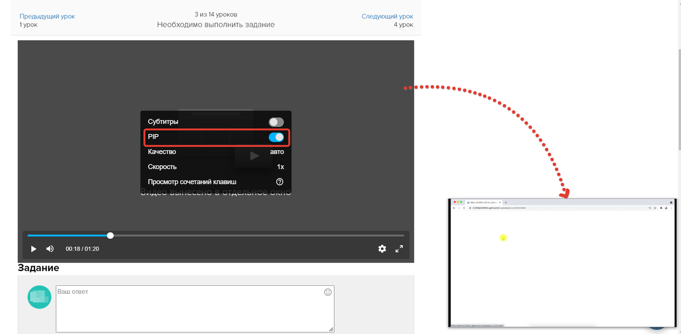Enable the Субтитры switch
The width and height of the screenshot is (681, 334).
tap(276, 122)
